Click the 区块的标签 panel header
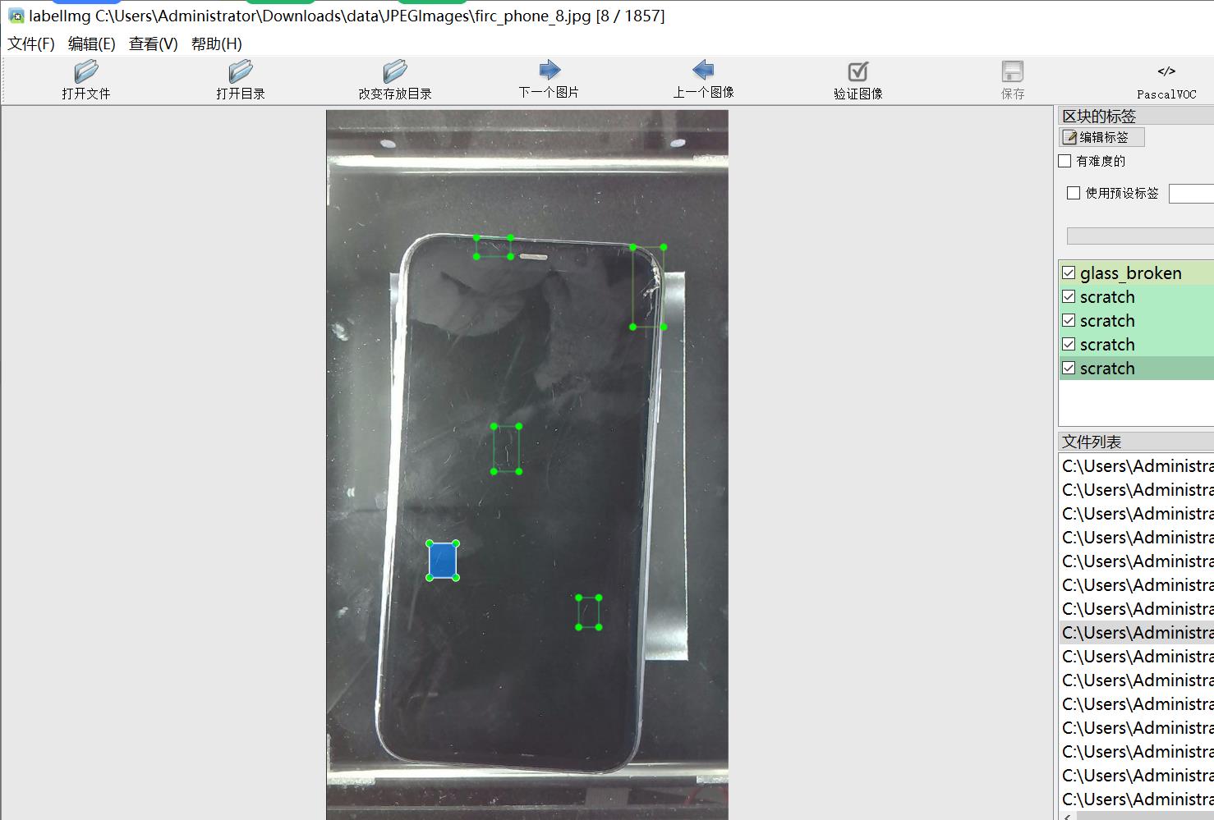The image size is (1214, 820). click(1136, 117)
